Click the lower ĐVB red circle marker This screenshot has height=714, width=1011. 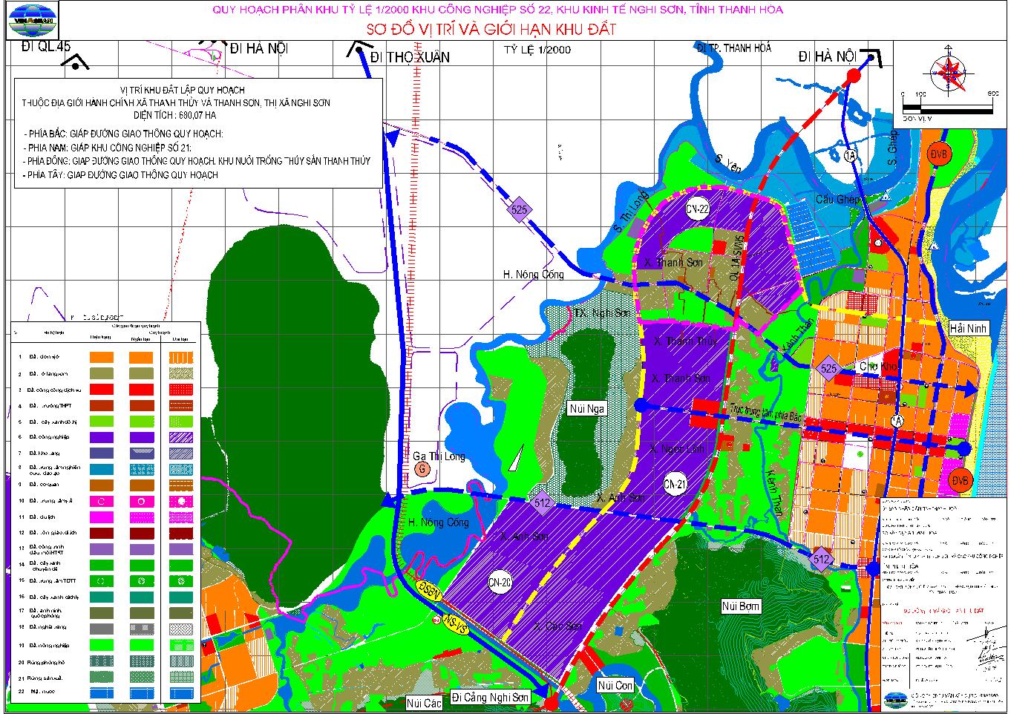coord(961,481)
